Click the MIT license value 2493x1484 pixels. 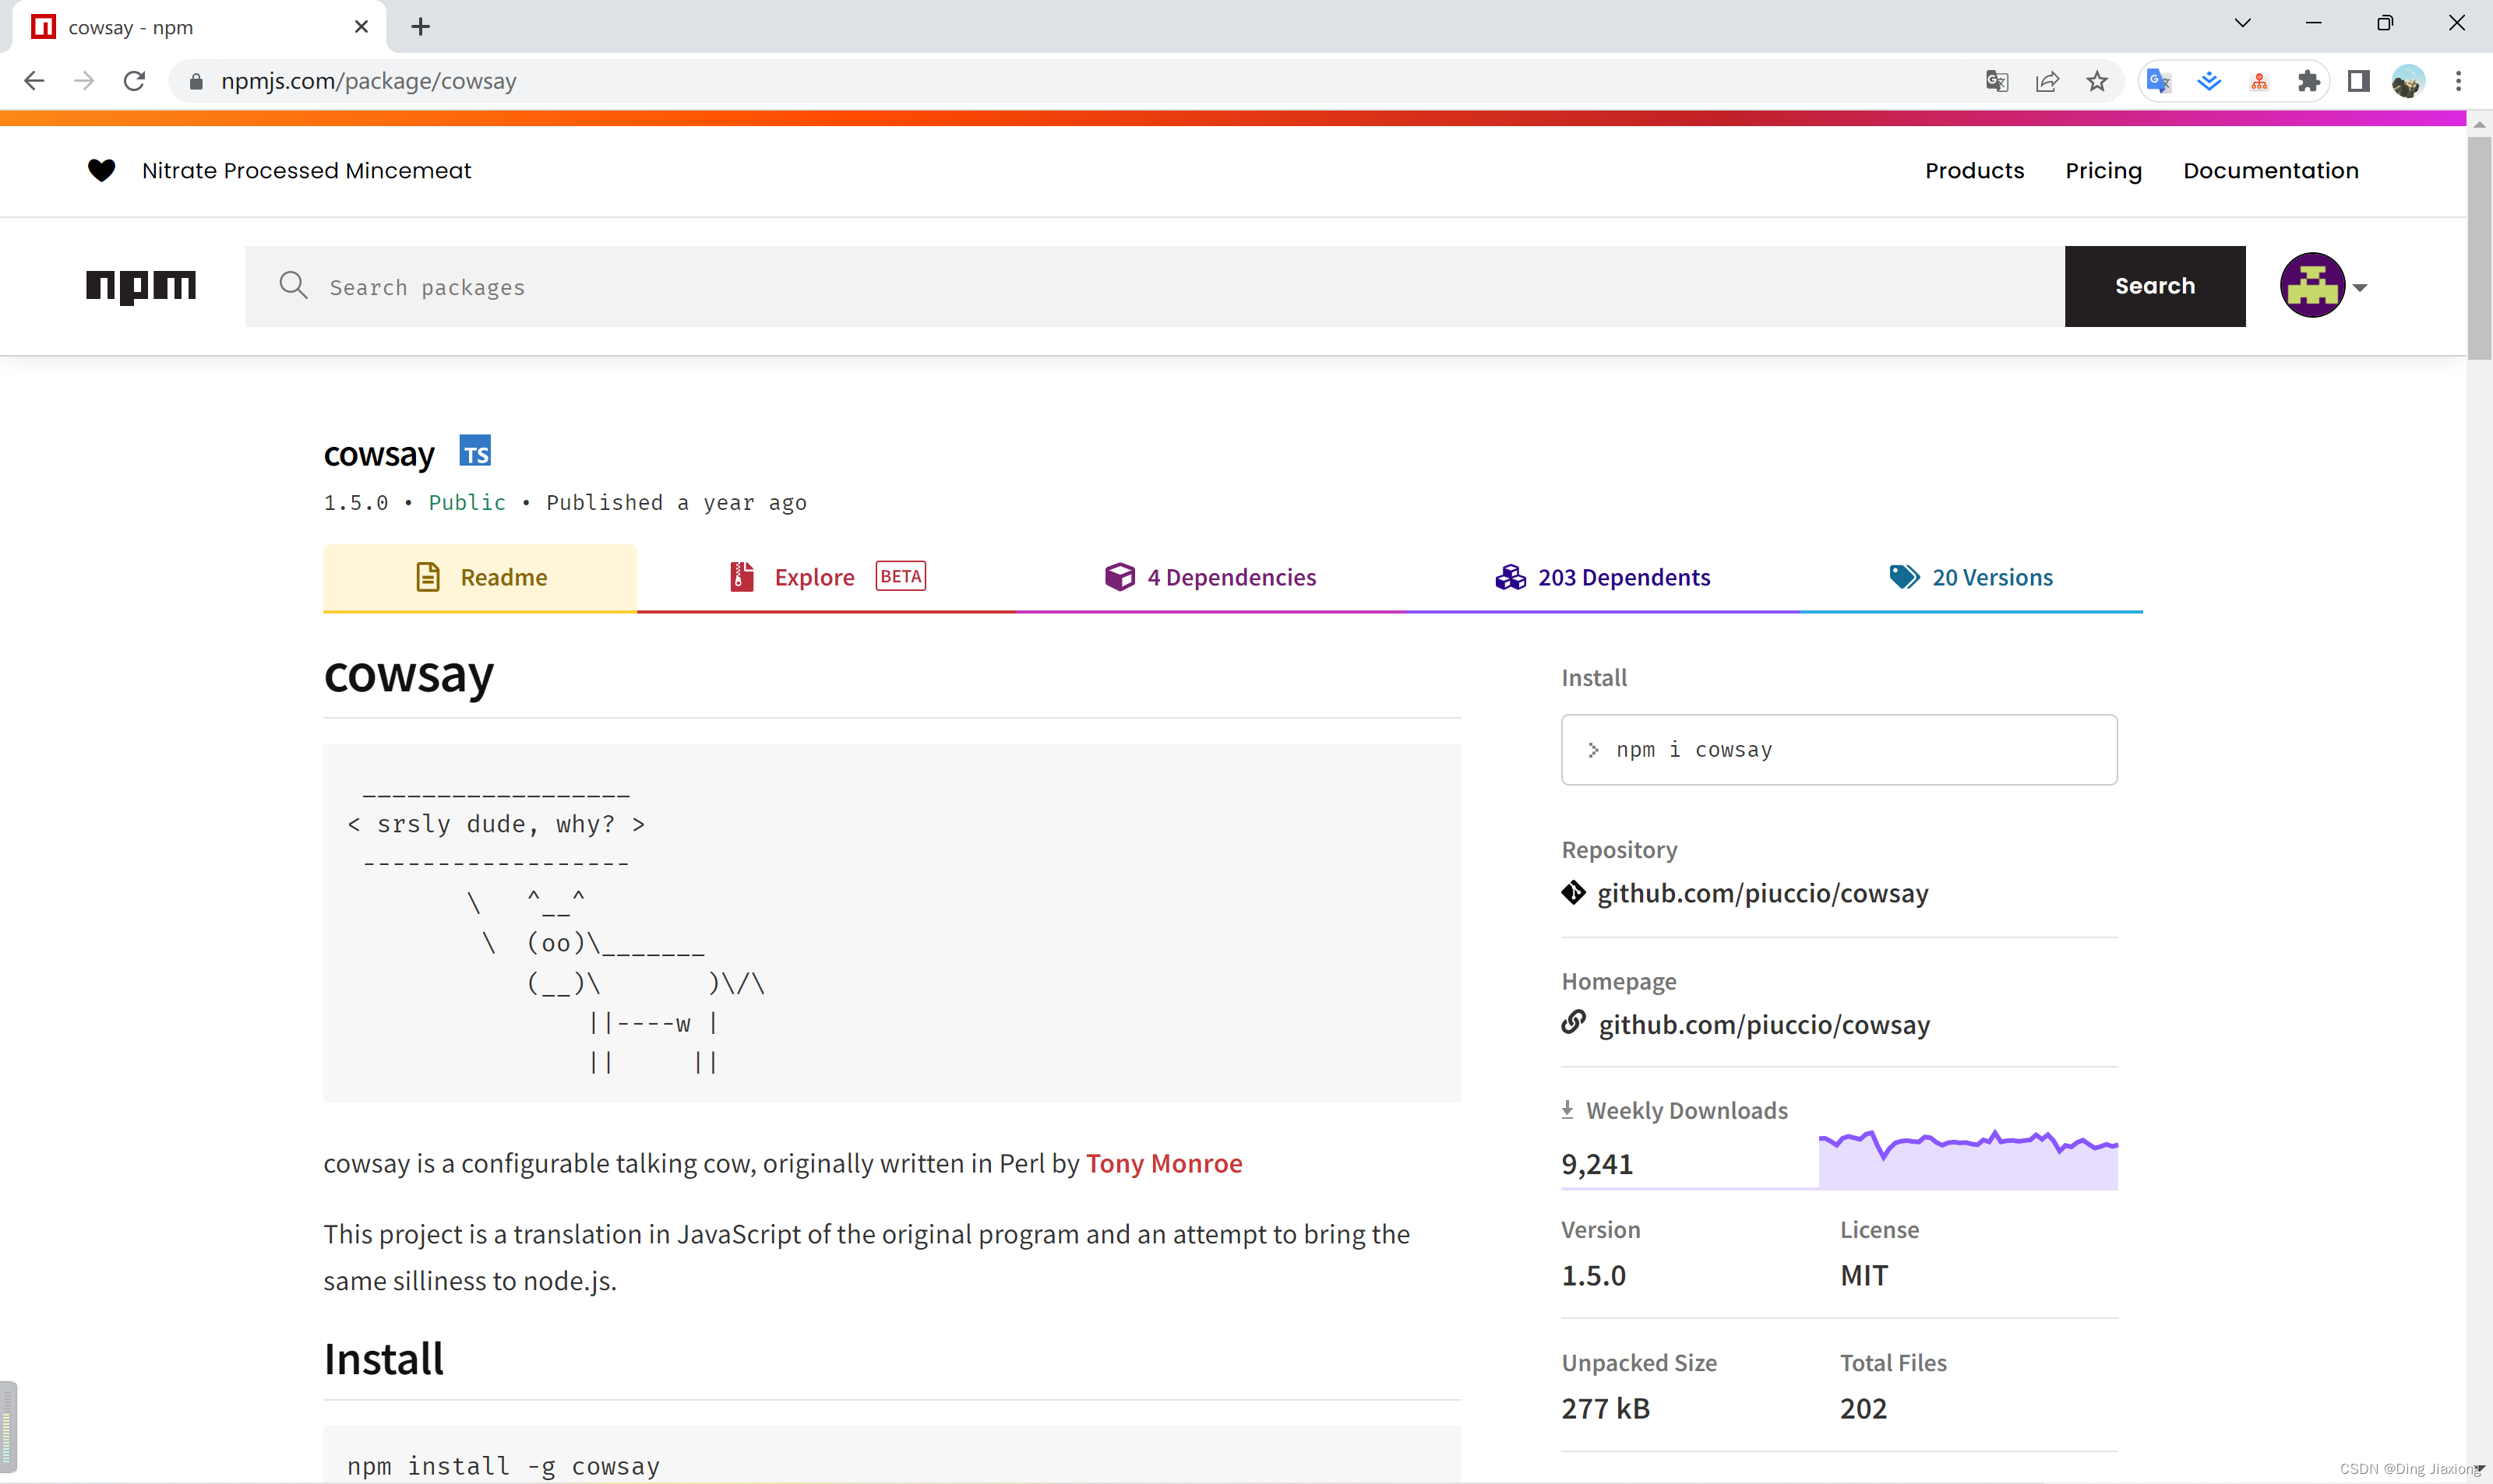click(1864, 1275)
